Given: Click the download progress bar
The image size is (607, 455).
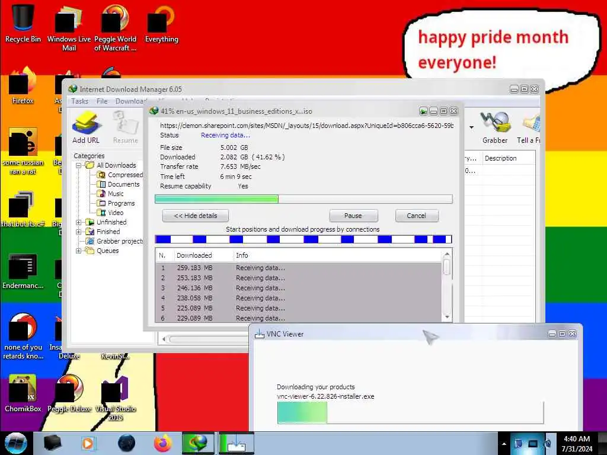Looking at the screenshot, I should pyautogui.click(x=303, y=199).
